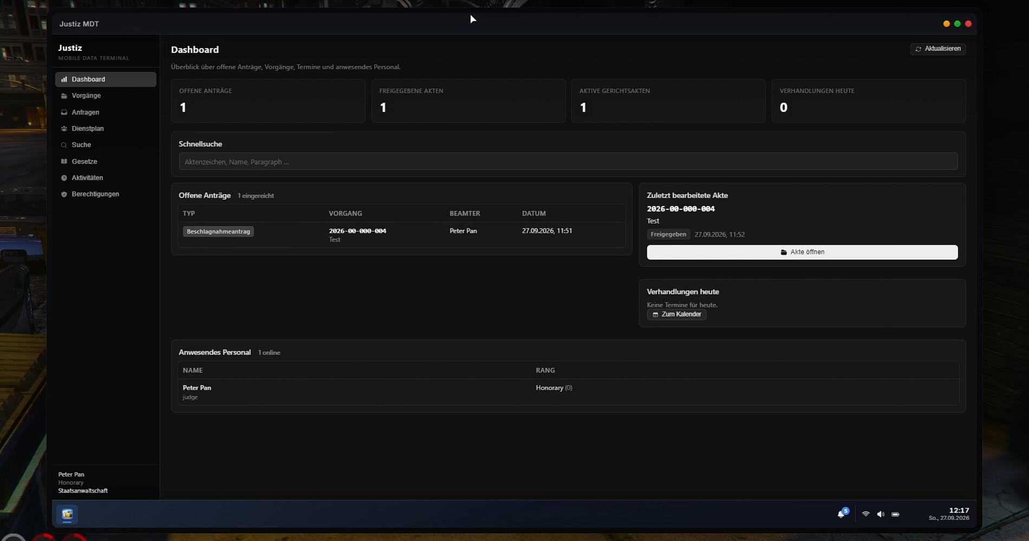Click the Aktualisieren refresh arrows icon
Viewport: 1029px width, 541px height.
click(919, 49)
